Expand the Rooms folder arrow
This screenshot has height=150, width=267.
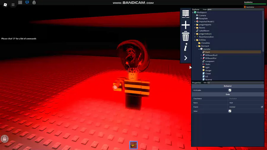point(195,28)
